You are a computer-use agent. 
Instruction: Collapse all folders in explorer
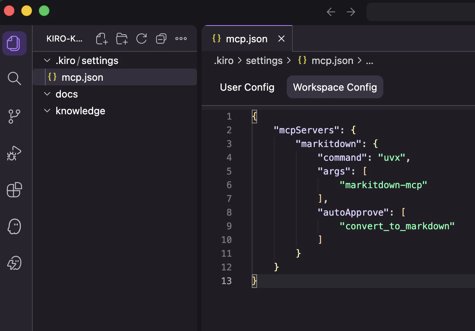click(x=161, y=38)
